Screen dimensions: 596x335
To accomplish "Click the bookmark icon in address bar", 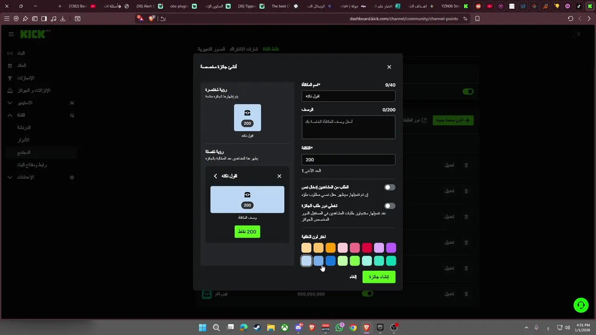I will [x=477, y=19].
